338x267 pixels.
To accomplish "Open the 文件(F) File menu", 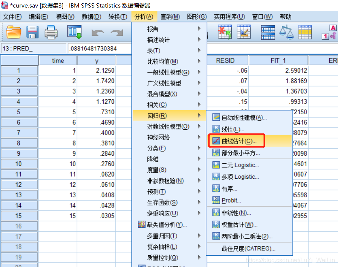I will click(x=12, y=17).
